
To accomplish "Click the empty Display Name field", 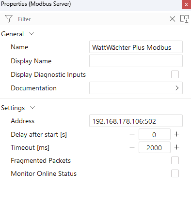I will [x=136, y=61].
